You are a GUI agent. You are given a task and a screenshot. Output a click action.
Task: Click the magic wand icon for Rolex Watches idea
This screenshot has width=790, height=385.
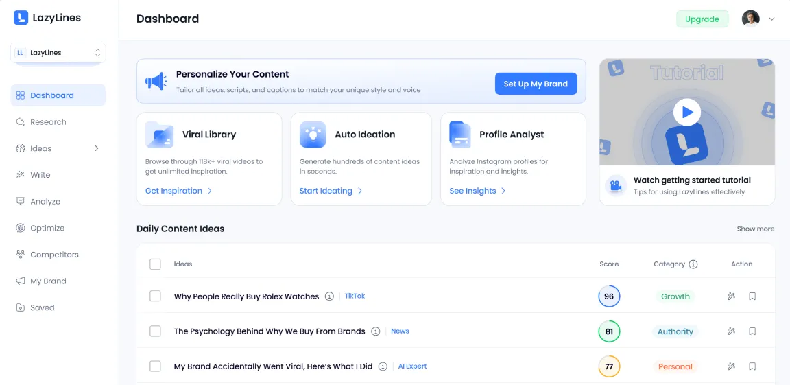click(x=731, y=296)
